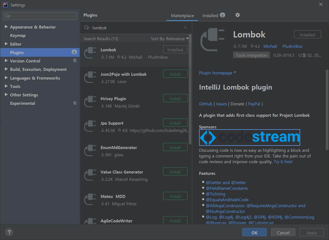Screen dimensions: 329x240
Task: Click the Lombok plugin icon in results
Action: click(x=91, y=53)
